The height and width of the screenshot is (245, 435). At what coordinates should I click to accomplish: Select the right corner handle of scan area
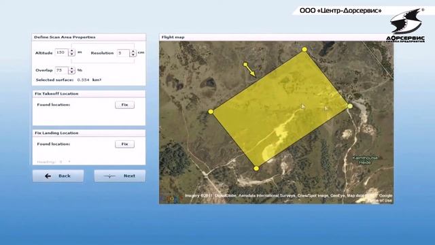[350, 106]
